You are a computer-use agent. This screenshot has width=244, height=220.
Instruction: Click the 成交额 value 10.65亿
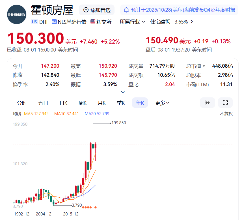click(x=166, y=75)
